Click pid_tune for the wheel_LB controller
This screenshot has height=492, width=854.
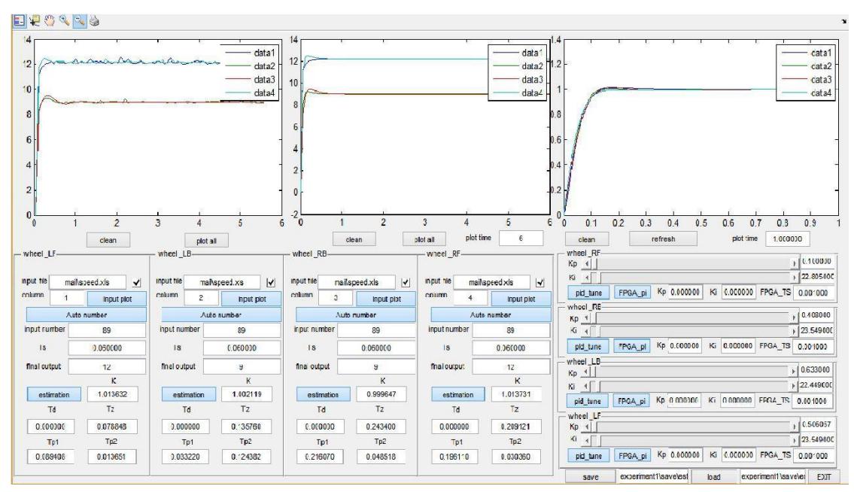pos(587,401)
